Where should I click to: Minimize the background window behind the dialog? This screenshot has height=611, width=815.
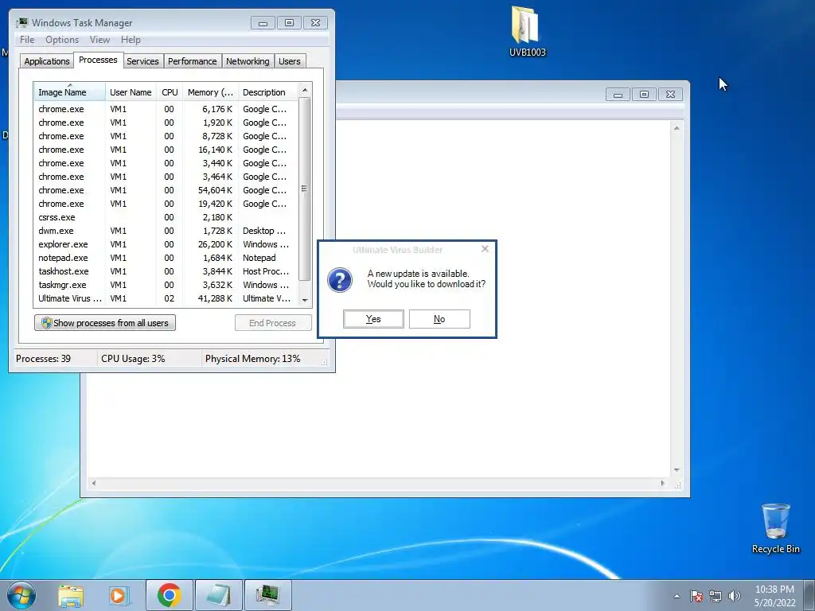[618, 95]
